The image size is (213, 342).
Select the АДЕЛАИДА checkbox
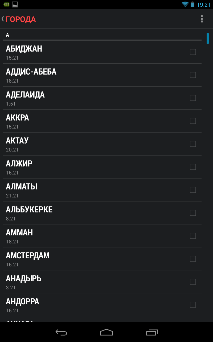(193, 98)
